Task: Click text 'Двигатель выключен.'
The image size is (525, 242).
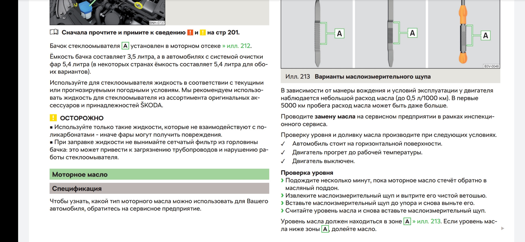Action: click(323, 161)
